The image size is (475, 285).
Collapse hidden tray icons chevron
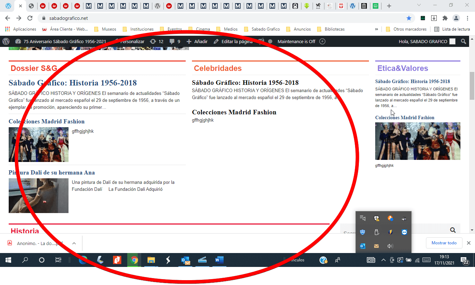coord(384,260)
